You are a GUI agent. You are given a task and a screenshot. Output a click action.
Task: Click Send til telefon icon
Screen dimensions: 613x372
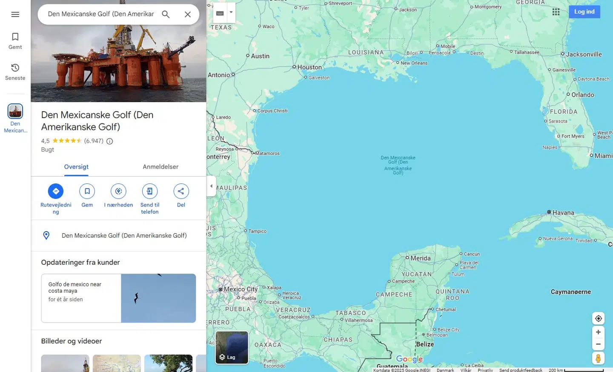pos(149,192)
